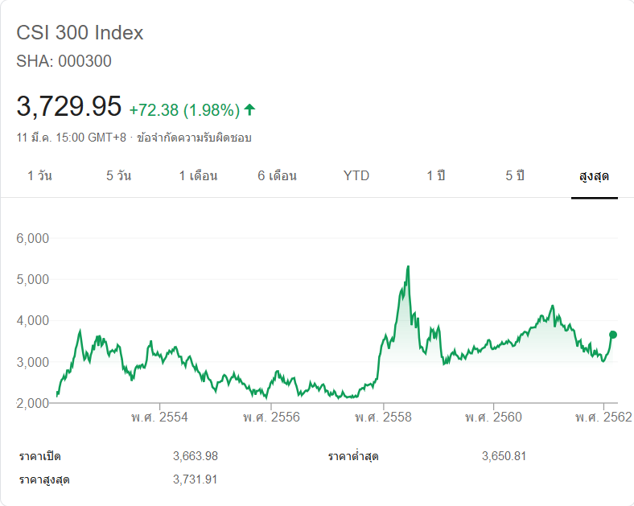Click the พ.ศ. 2560 axis label
Viewport: 634px width, 506px height.
(x=493, y=417)
